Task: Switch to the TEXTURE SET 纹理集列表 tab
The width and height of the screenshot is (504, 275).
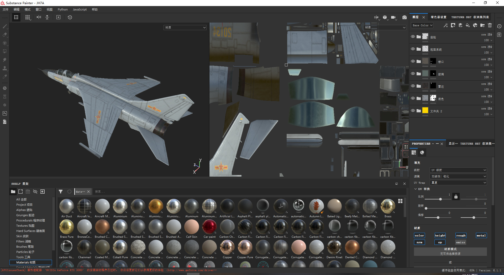Action: [x=470, y=17]
